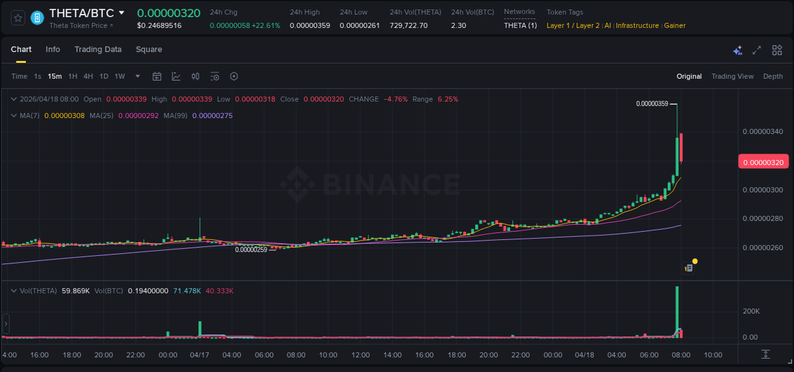Open the chart display settings icon
This screenshot has height=372, width=794.
point(215,76)
